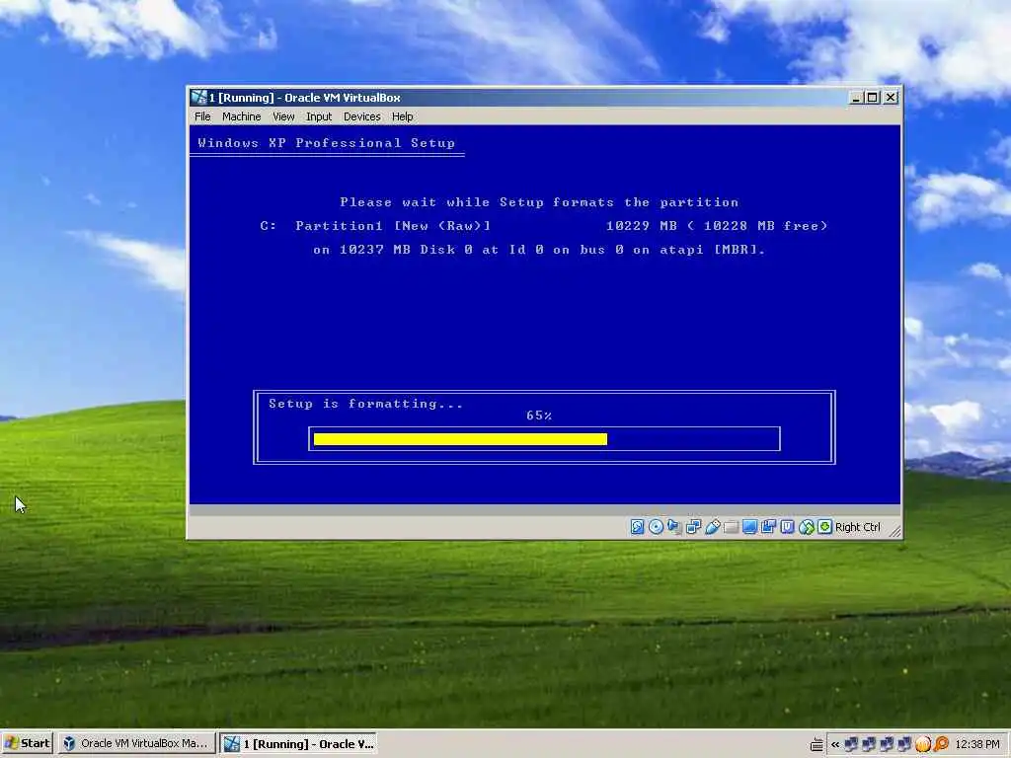Click the display status icon
The height and width of the screenshot is (758, 1011).
[x=749, y=527]
